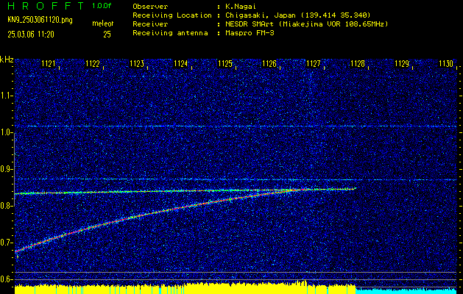Click the 1.1 frequency axis label

click(x=6, y=96)
